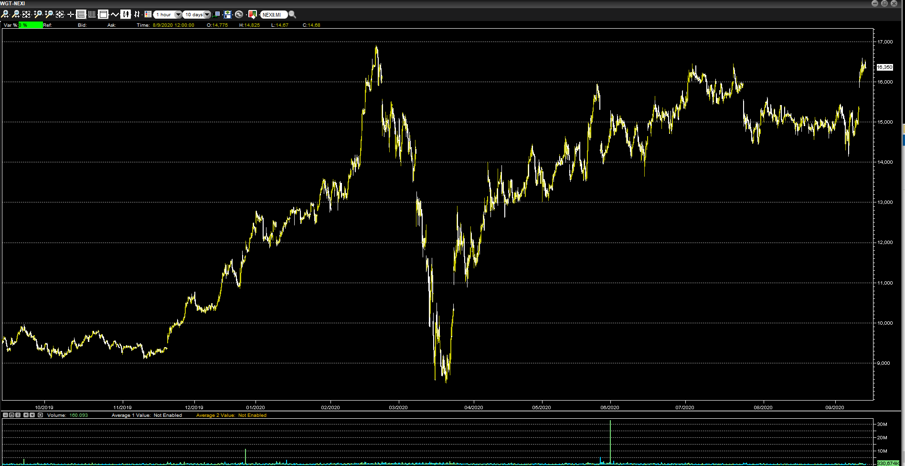
Task: Open the 1 hour timeframe dropdown
Action: point(178,14)
